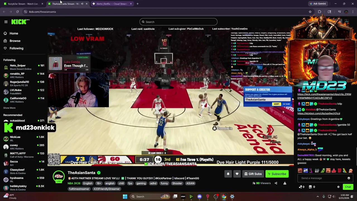Click the Gift Subs button
The width and height of the screenshot is (357, 201).
coord(253,174)
